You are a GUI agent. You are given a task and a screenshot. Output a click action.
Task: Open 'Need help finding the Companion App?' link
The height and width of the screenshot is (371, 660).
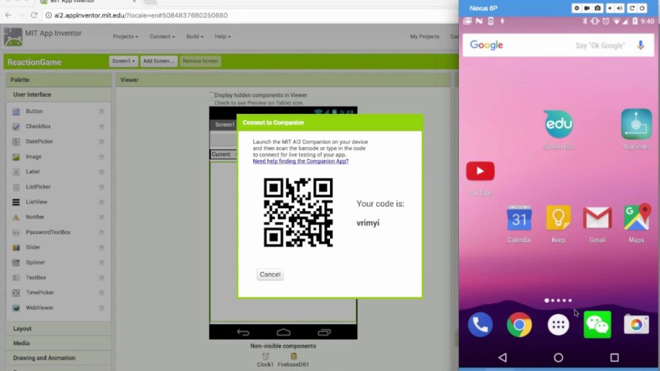point(300,161)
